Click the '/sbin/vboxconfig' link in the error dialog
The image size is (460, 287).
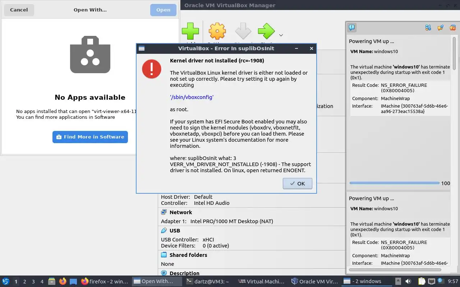pyautogui.click(x=192, y=97)
